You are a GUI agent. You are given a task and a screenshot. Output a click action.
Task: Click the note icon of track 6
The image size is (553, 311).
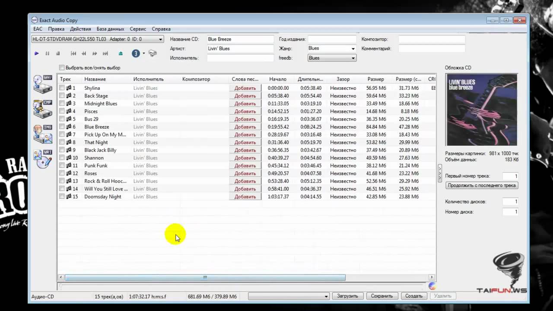69,127
